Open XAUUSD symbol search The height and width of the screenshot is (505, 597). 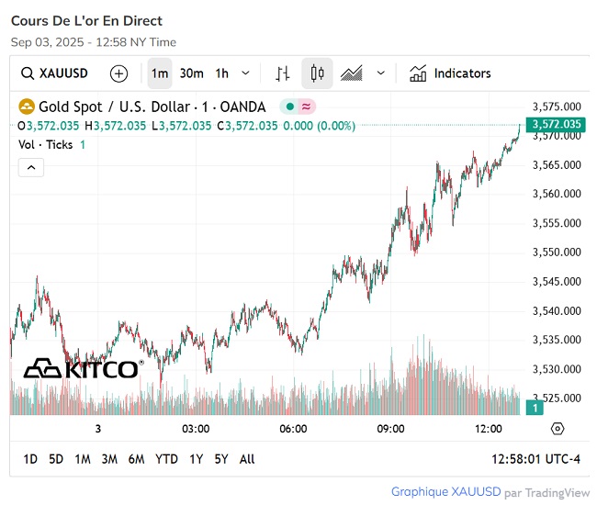click(54, 73)
